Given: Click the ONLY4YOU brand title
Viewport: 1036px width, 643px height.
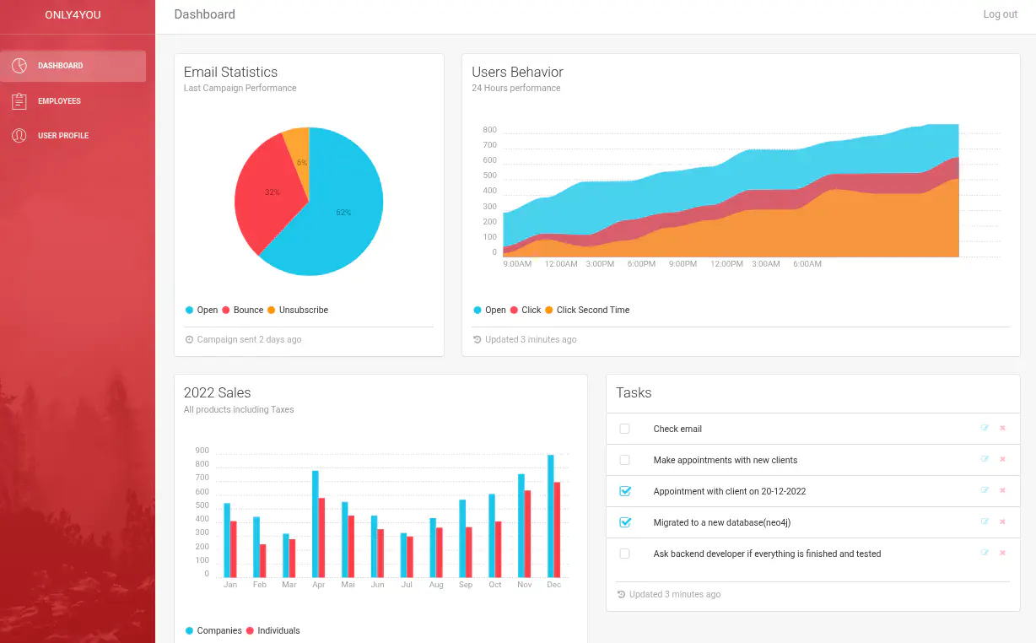Looking at the screenshot, I should tap(73, 14).
